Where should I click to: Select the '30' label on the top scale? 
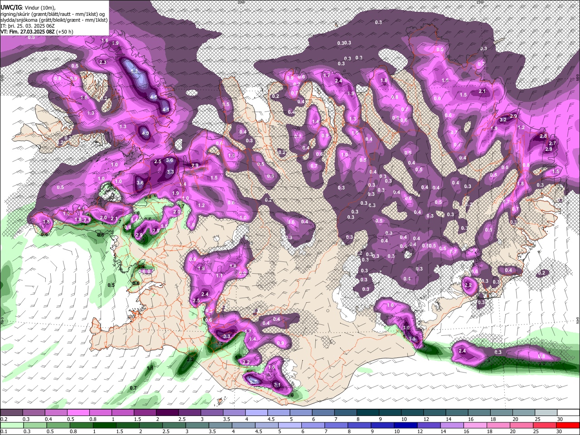(x=560, y=419)
